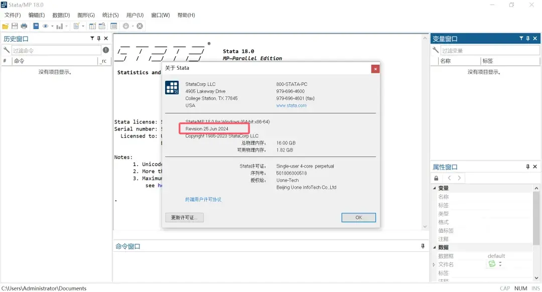Click the Open file folder toolbar icon
Viewport: 542px width, 292px height.
point(5,26)
